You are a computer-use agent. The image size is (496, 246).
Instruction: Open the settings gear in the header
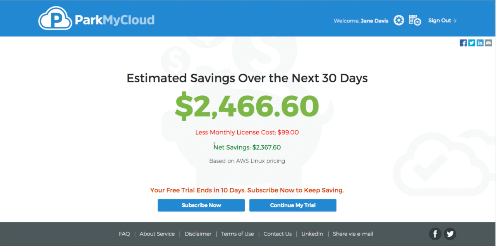(x=399, y=20)
